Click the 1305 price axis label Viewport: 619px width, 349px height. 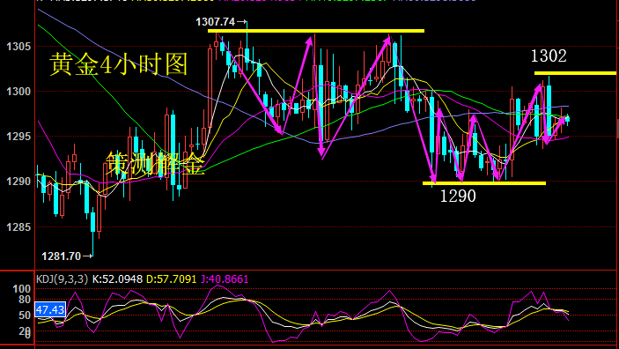pyautogui.click(x=18, y=47)
